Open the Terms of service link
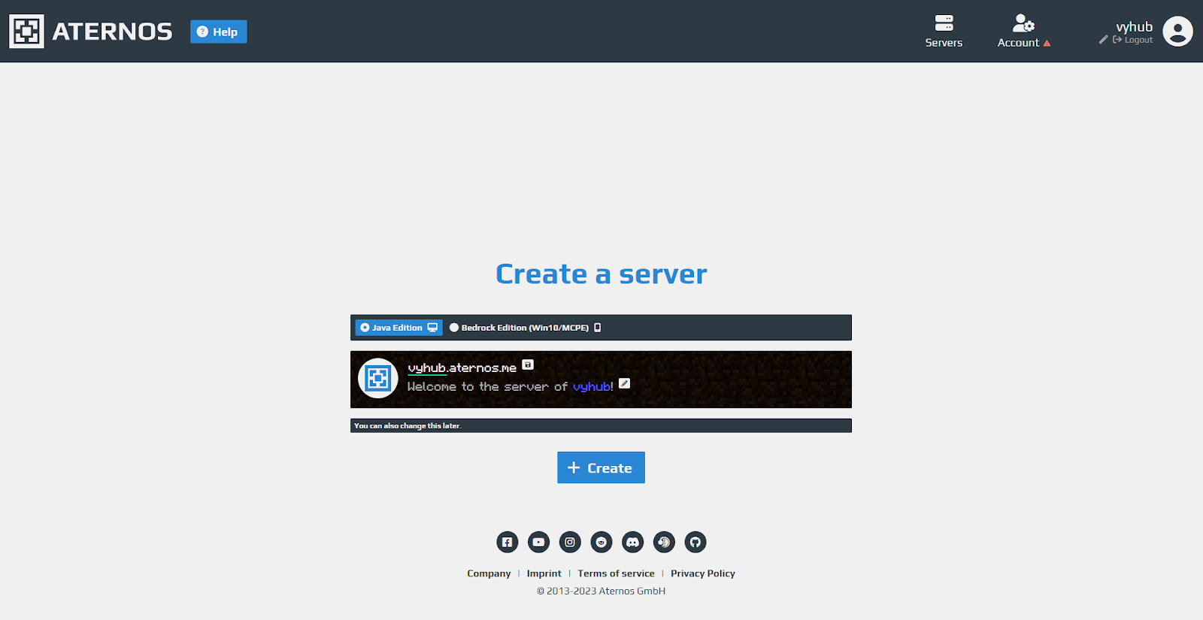Image resolution: width=1203 pixels, height=620 pixels. pos(616,573)
